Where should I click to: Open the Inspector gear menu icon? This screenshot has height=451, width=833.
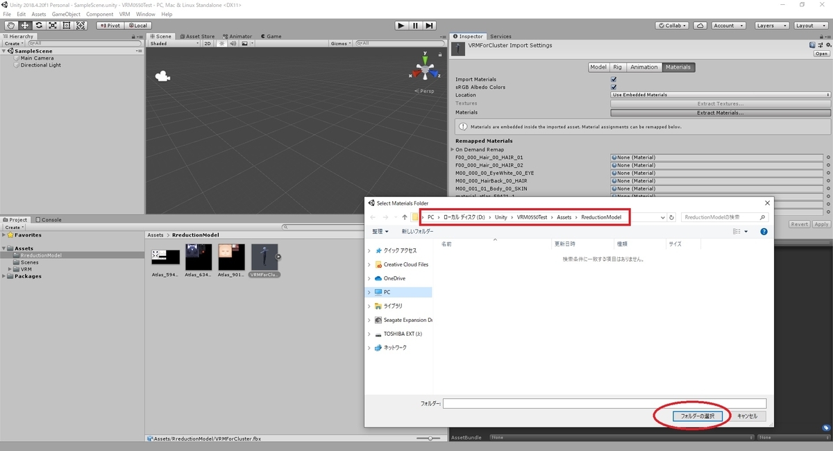click(827, 45)
